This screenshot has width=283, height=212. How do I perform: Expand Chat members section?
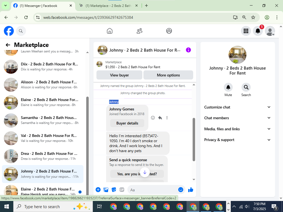[237, 118]
